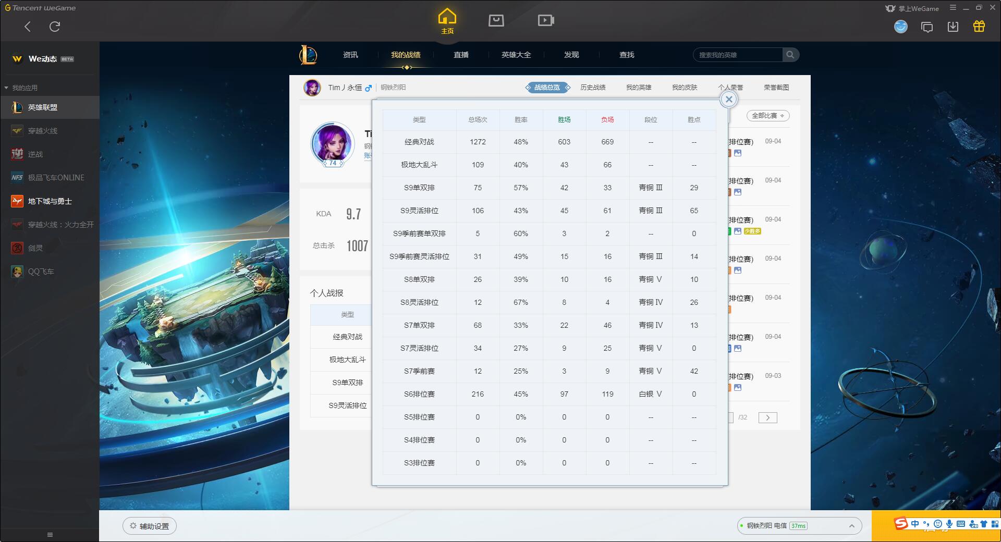1001x542 pixels.
Task: Open the game store bag icon
Action: point(496,20)
